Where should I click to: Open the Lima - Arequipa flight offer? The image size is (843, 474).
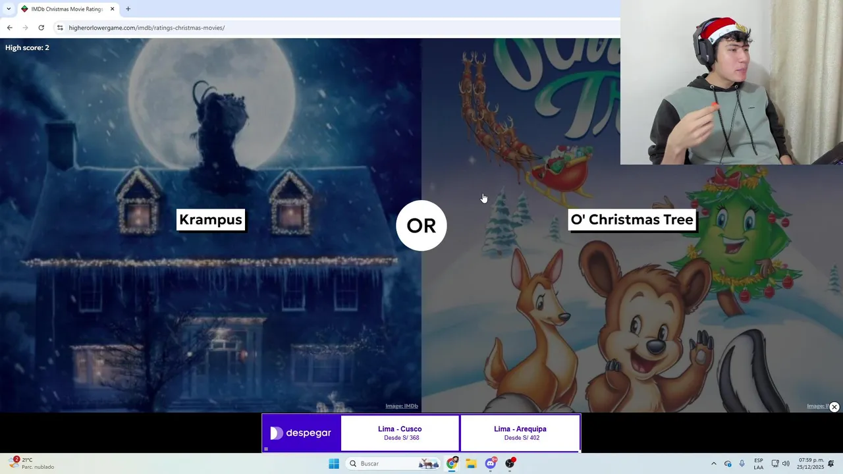[520, 433]
